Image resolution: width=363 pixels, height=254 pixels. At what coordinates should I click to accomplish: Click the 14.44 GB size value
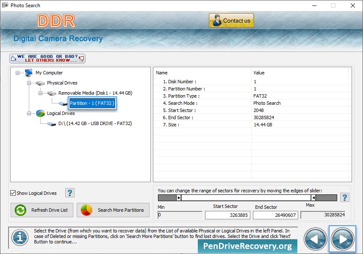tap(263, 125)
